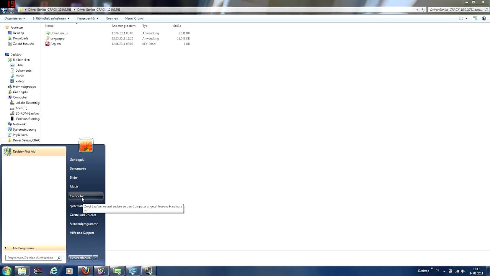The width and height of the screenshot is (490, 276).
Task: Open Explorer help question mark icon
Action: pos(484,18)
